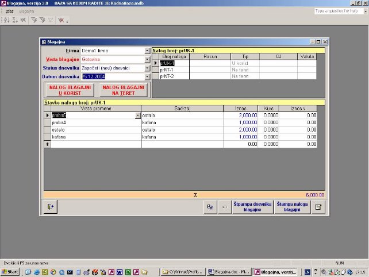369x277 pixels.
Task: Expand the Vrsta blagajne dropdown
Action: coord(147,59)
